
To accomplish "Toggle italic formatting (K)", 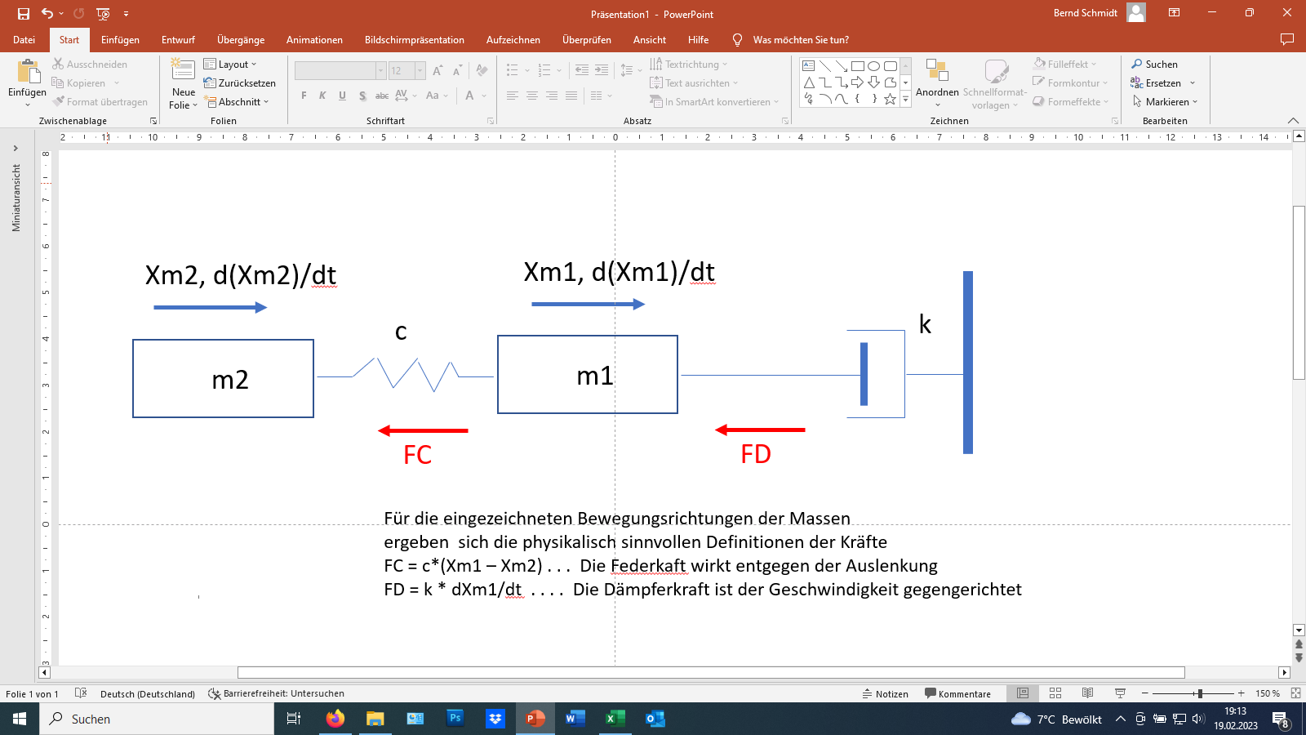I will pos(322,95).
